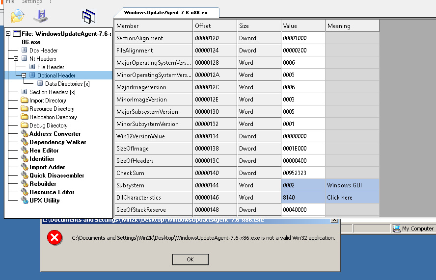
Task: Open Section Headers [x] tree item
Action: (52, 92)
